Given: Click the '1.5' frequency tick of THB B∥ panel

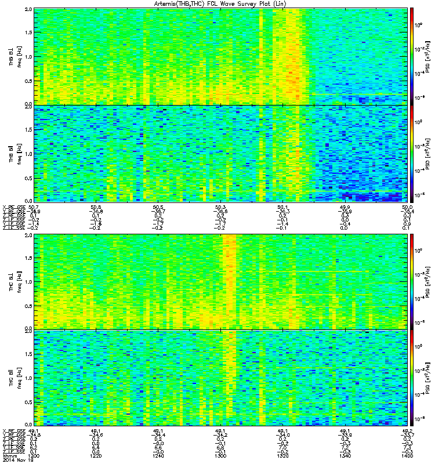Looking at the screenshot, I should (28, 129).
